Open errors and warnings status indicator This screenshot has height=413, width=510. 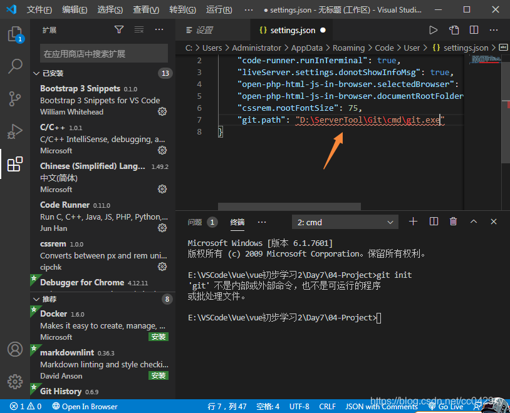point(25,407)
